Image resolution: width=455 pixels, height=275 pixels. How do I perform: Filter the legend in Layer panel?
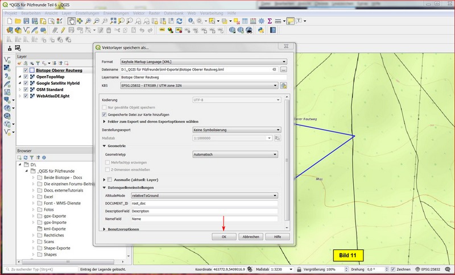pos(38,63)
